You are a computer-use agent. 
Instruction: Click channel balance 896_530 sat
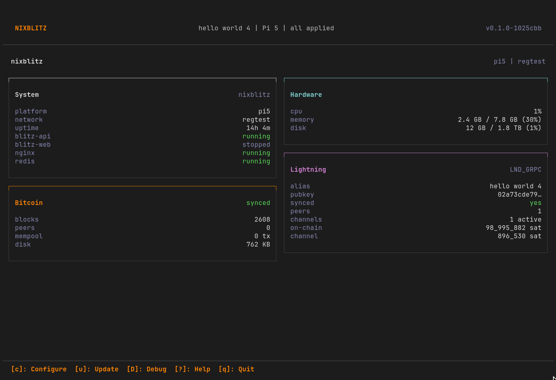[520, 236]
